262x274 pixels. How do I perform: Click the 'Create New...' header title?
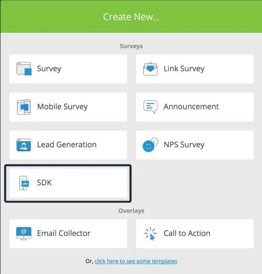[131, 17]
